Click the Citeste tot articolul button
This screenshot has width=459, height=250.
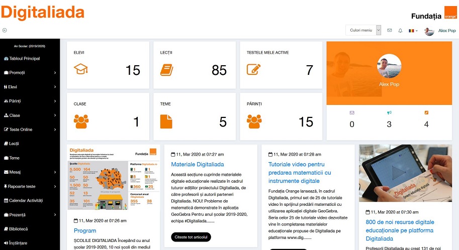point(191,237)
